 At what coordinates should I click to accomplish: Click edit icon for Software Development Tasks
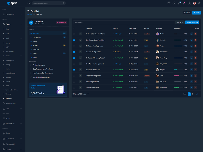(x=192, y=34)
